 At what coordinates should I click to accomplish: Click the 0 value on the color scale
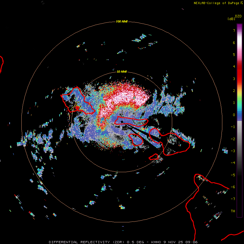[x=234, y=115]
